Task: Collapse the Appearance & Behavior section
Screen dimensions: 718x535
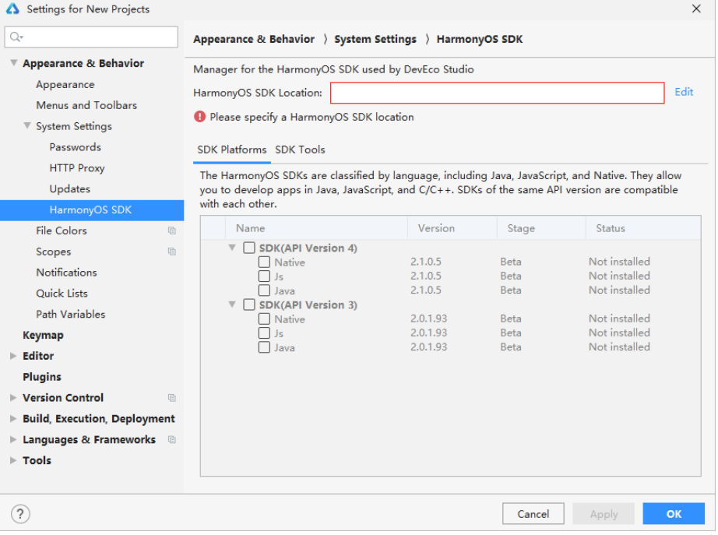Action: [x=13, y=63]
